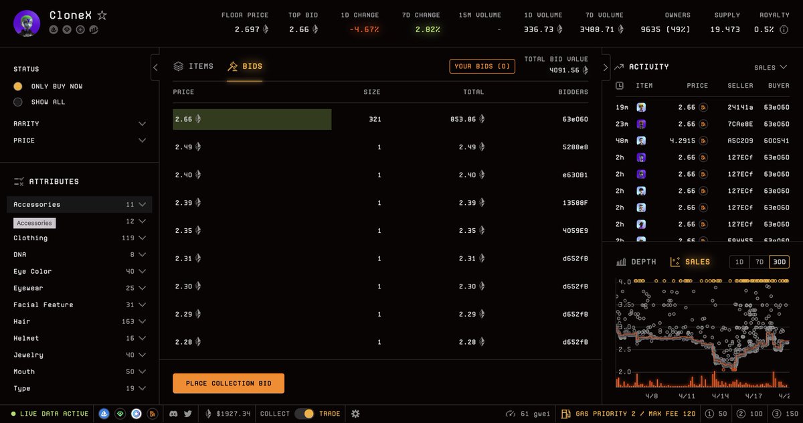
Task: Expand the Eyewear attribute
Action: (80, 288)
